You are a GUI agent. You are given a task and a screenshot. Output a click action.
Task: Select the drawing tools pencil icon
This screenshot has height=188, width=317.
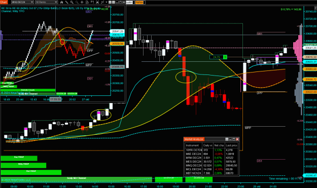click(x=66, y=2)
